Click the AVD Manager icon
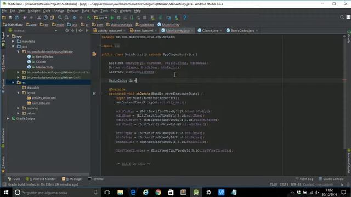Viewport: 351px width, 197px height. (152, 18)
